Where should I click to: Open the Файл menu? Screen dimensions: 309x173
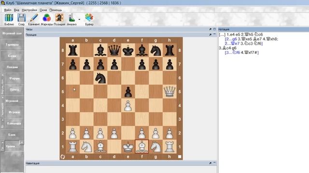coord(8,10)
